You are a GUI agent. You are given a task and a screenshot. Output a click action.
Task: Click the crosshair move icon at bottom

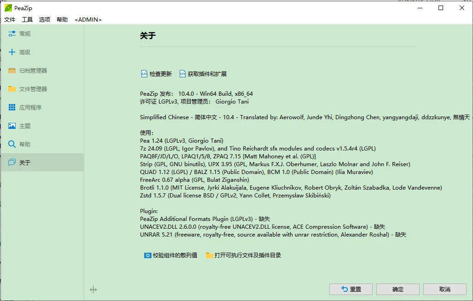pos(93,290)
